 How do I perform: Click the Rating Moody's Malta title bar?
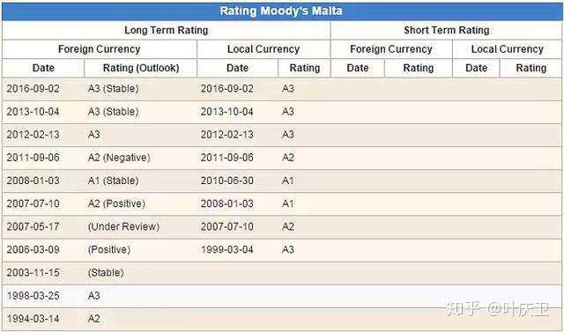pos(282,11)
